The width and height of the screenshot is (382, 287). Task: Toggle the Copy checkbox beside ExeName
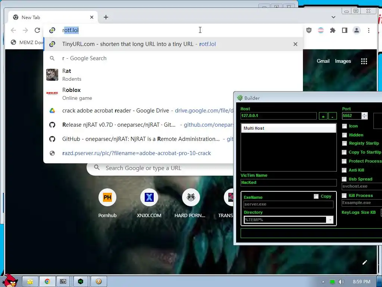pos(316,197)
